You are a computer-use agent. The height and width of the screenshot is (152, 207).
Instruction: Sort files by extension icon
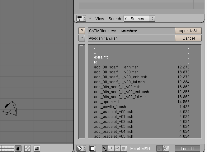click(x=111, y=149)
